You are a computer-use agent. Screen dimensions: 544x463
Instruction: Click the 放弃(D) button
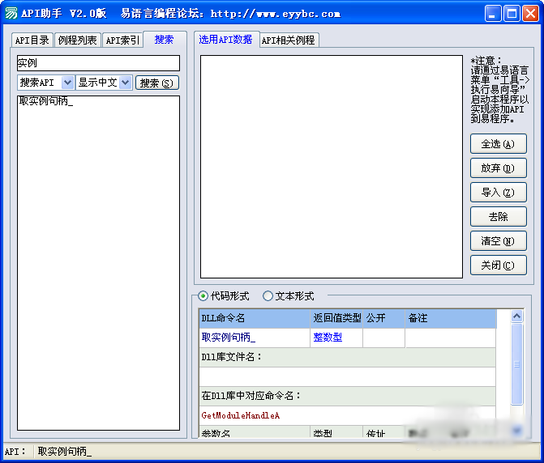(x=498, y=168)
